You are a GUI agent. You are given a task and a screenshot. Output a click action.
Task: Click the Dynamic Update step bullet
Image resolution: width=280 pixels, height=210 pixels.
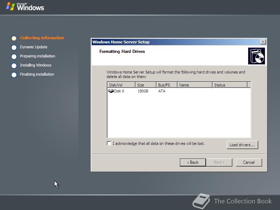14,47
